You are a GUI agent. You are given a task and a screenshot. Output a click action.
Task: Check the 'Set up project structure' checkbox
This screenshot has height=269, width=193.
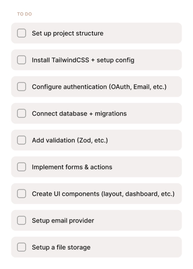pyautogui.click(x=21, y=33)
